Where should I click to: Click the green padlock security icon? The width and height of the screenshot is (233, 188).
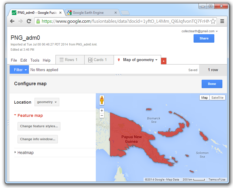click(38, 21)
